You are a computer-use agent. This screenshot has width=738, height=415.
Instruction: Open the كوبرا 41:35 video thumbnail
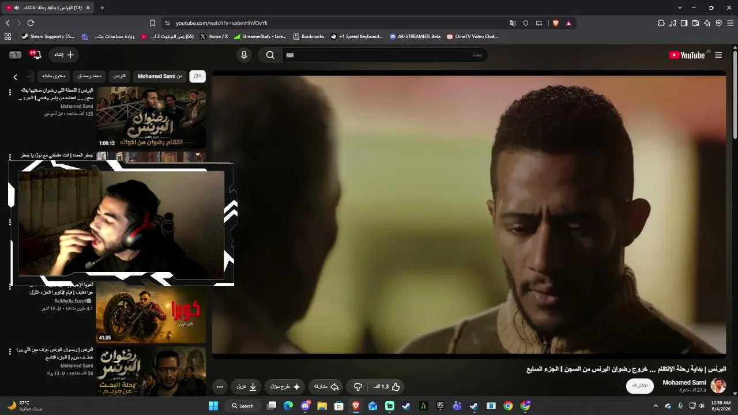point(151,312)
